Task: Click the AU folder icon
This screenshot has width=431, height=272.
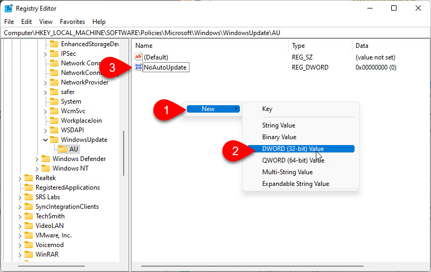Action: tap(63, 149)
